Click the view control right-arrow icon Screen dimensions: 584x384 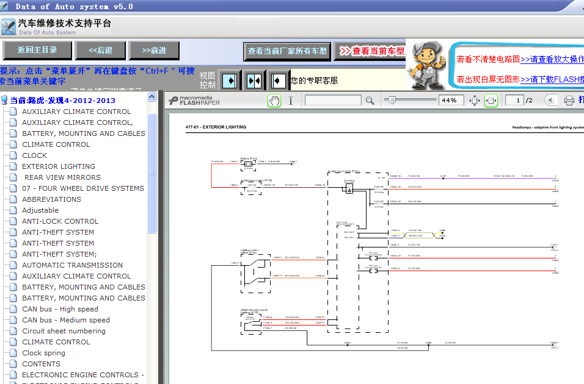pos(230,80)
